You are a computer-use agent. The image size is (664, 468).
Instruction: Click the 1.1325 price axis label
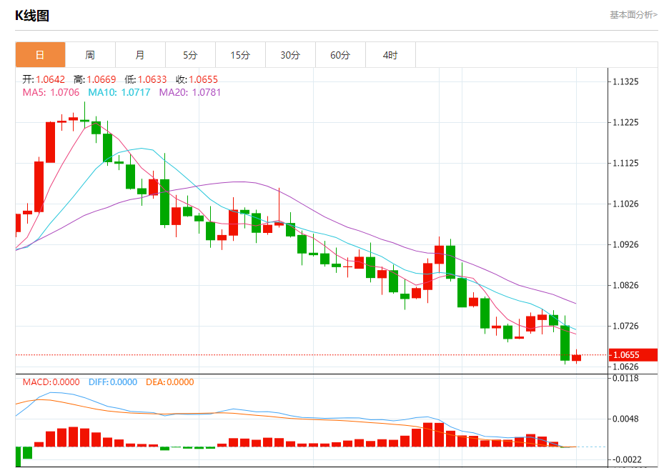[625, 81]
